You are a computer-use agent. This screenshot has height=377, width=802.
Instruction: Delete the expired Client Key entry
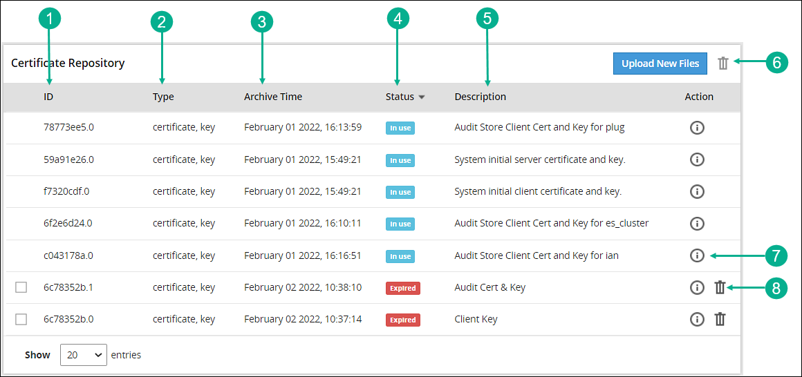point(720,319)
